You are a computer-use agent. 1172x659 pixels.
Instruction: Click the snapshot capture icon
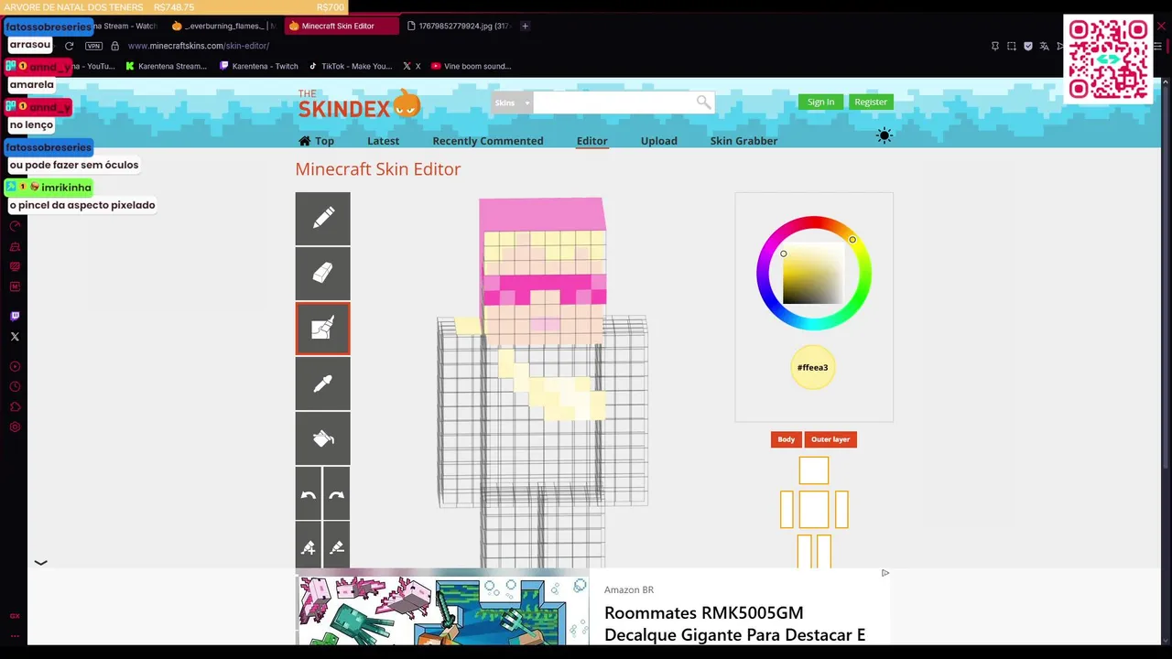coord(1012,46)
